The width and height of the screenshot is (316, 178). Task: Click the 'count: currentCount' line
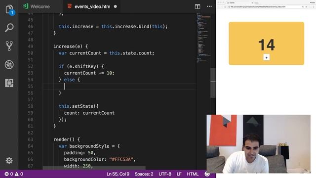(x=89, y=113)
